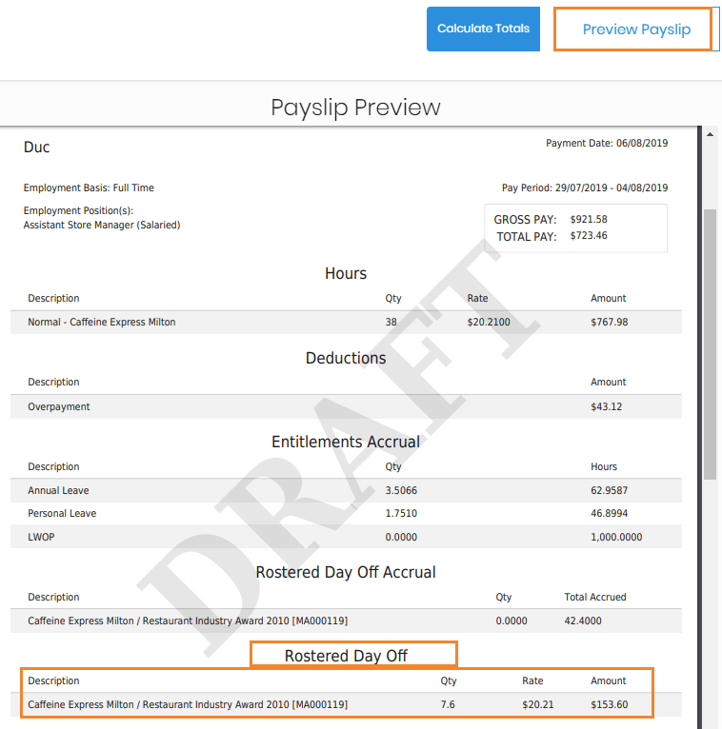722x729 pixels.
Task: Click the Gross Pay amount $921.58
Action: [x=589, y=220]
